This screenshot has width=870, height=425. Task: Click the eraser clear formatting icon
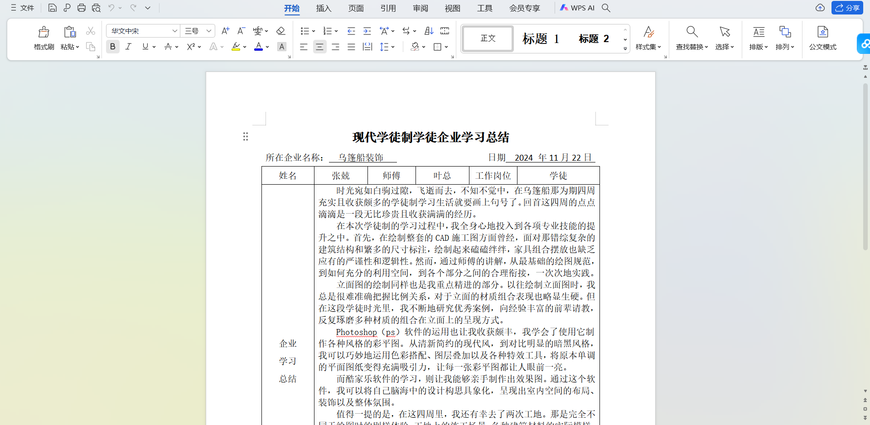click(x=280, y=31)
